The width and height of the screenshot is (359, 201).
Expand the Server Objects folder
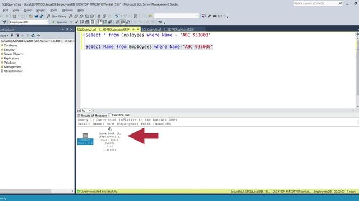[12, 54]
